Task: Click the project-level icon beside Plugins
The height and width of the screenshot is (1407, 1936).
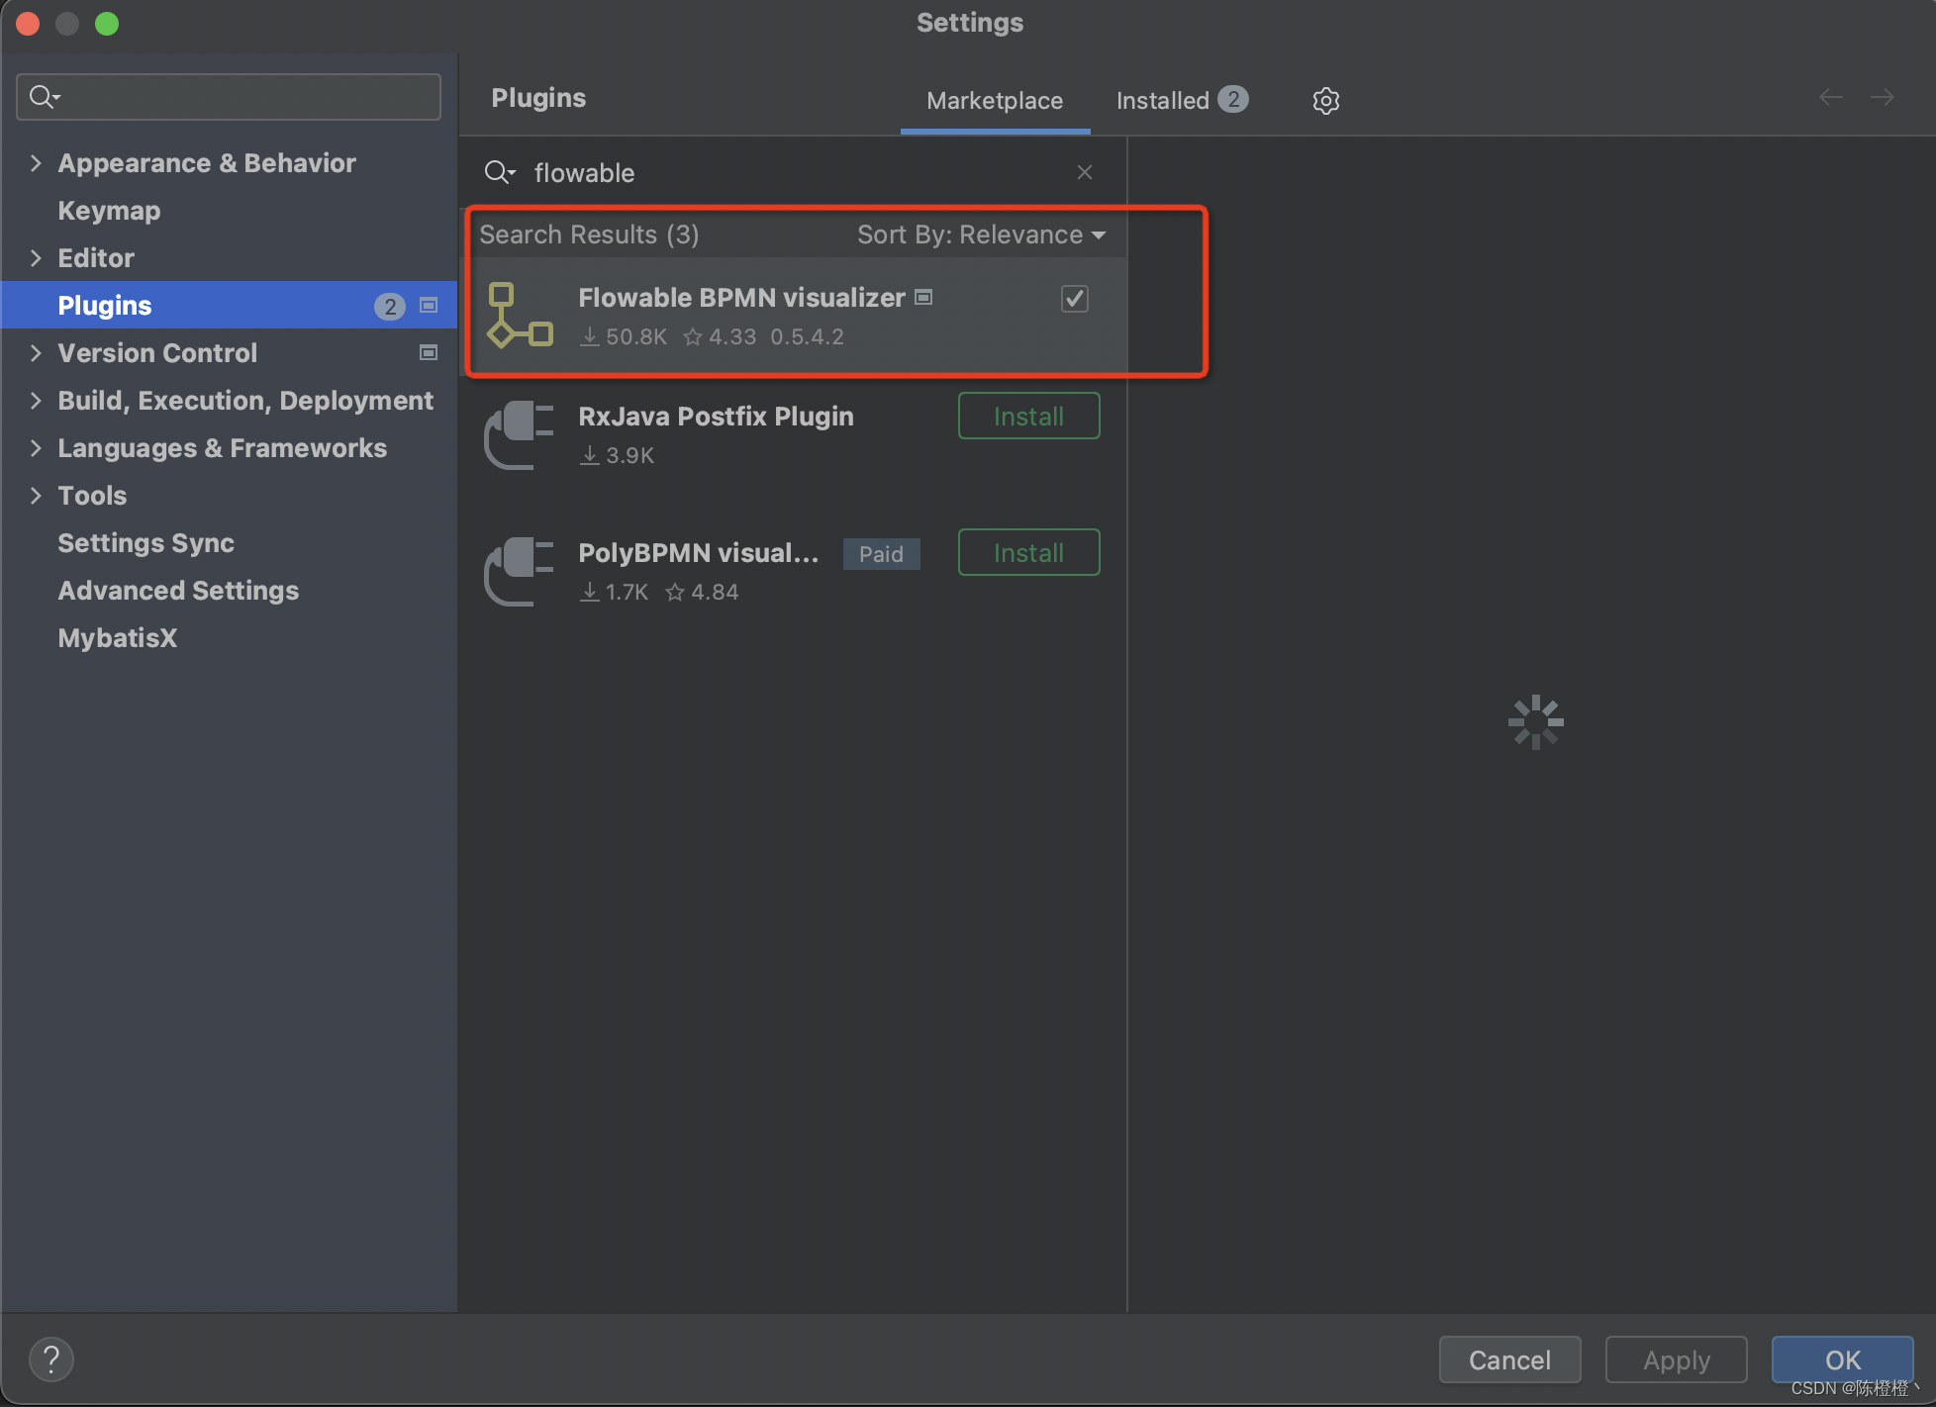Action: (429, 306)
